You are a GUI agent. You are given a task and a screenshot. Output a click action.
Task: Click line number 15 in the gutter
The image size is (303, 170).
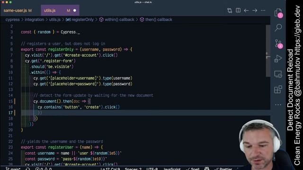(x=10, y=101)
